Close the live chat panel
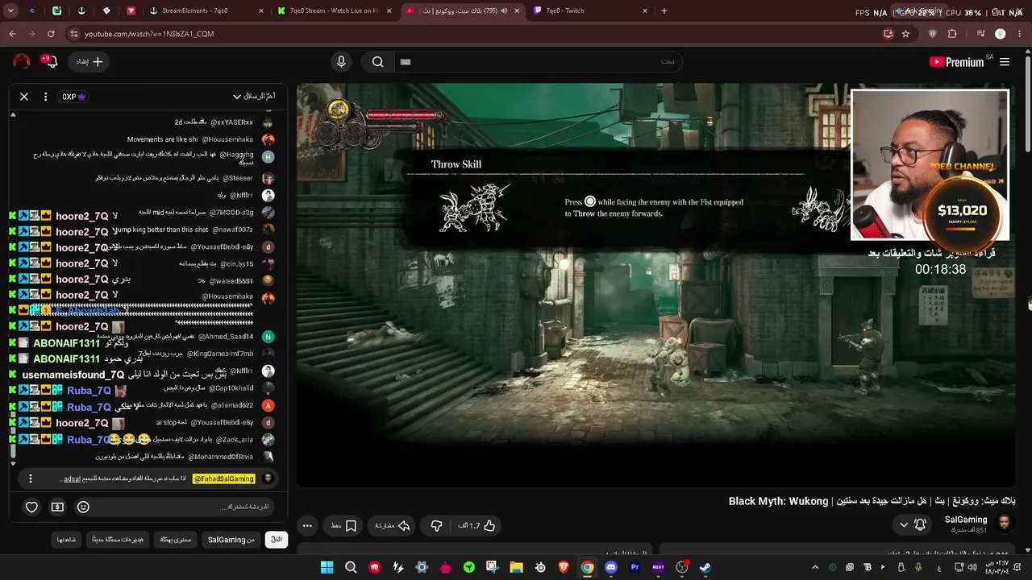This screenshot has width=1032, height=580. click(x=24, y=97)
